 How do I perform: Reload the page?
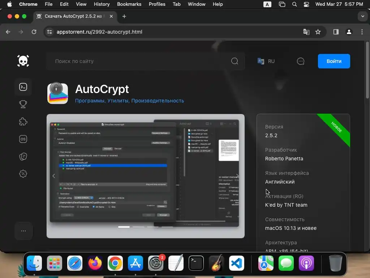pos(34,32)
